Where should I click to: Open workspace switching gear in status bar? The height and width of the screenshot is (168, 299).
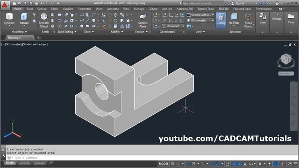click(260, 164)
